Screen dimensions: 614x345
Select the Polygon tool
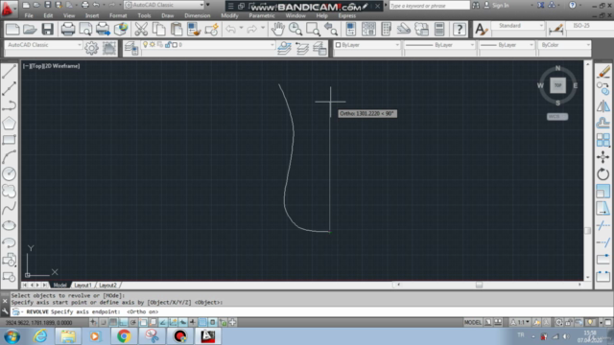pos(9,123)
